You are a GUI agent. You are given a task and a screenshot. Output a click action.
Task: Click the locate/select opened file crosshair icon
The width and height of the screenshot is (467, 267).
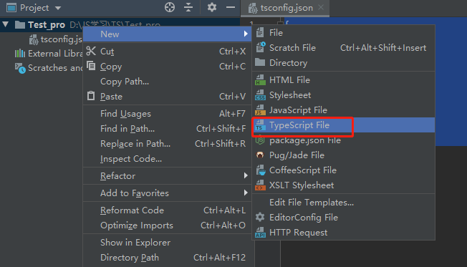pyautogui.click(x=170, y=7)
